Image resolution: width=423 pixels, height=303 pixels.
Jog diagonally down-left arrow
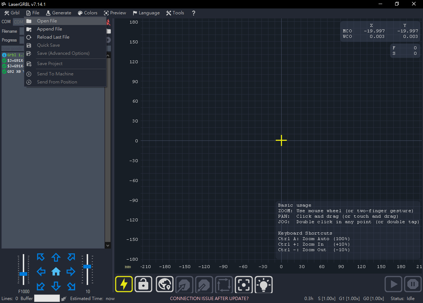pos(41,286)
